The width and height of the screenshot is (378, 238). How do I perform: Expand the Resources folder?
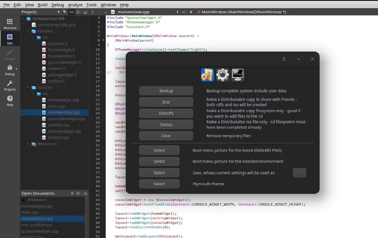click(x=28, y=144)
